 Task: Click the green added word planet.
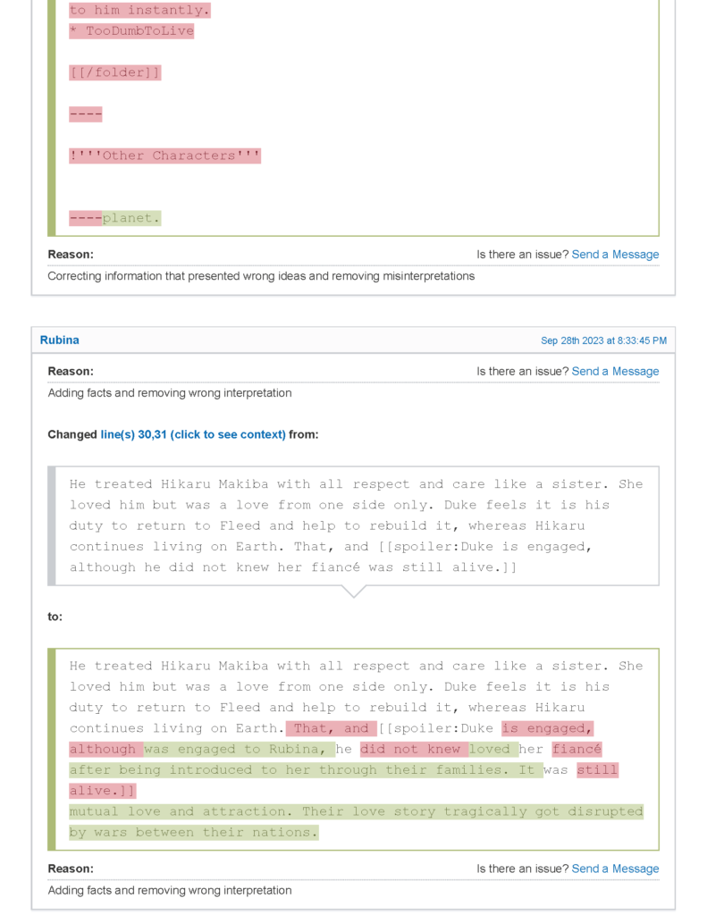(131, 218)
